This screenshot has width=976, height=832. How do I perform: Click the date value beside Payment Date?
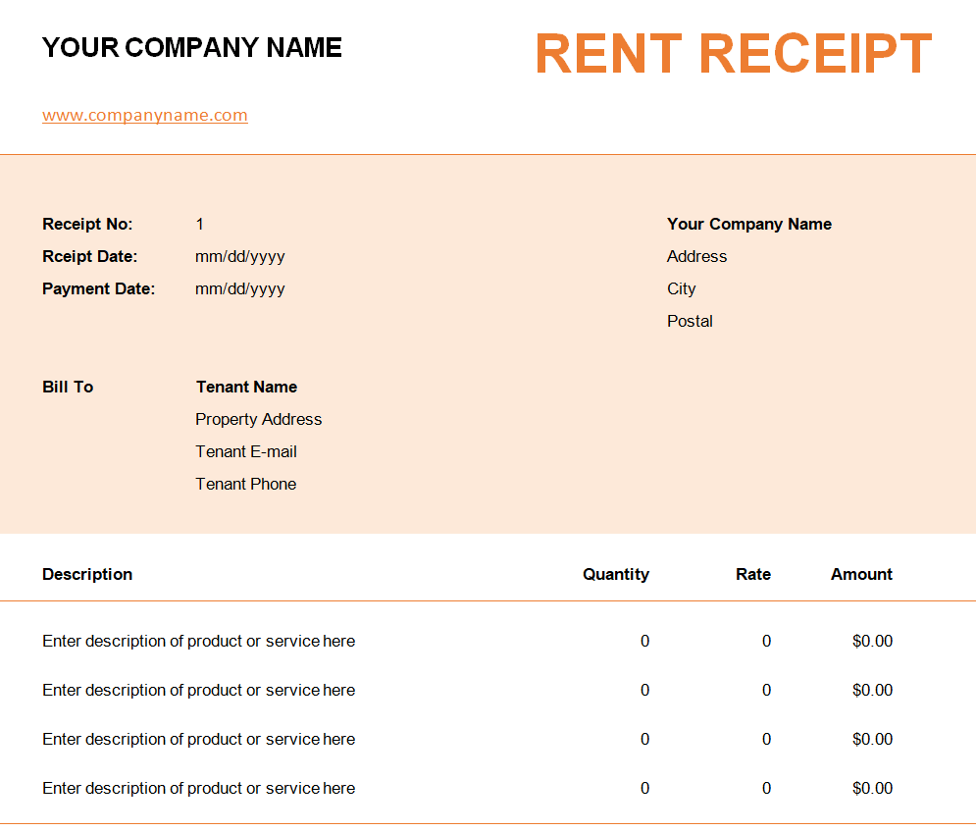tap(240, 289)
